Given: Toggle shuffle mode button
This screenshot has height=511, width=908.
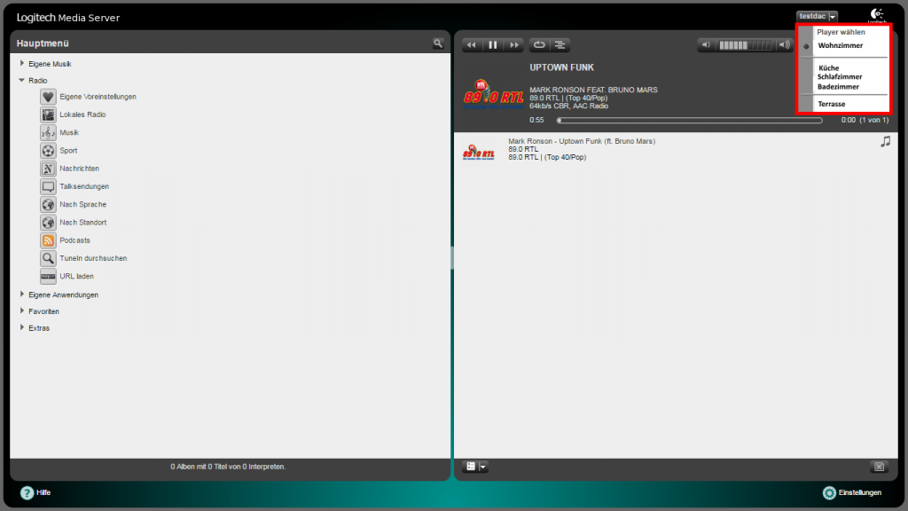Looking at the screenshot, I should [x=560, y=45].
